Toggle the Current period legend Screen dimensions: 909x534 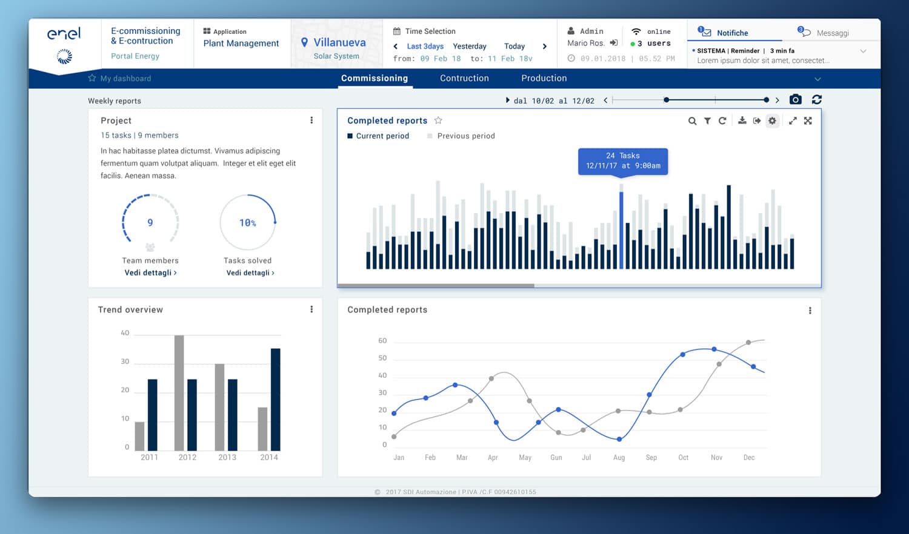(x=378, y=136)
